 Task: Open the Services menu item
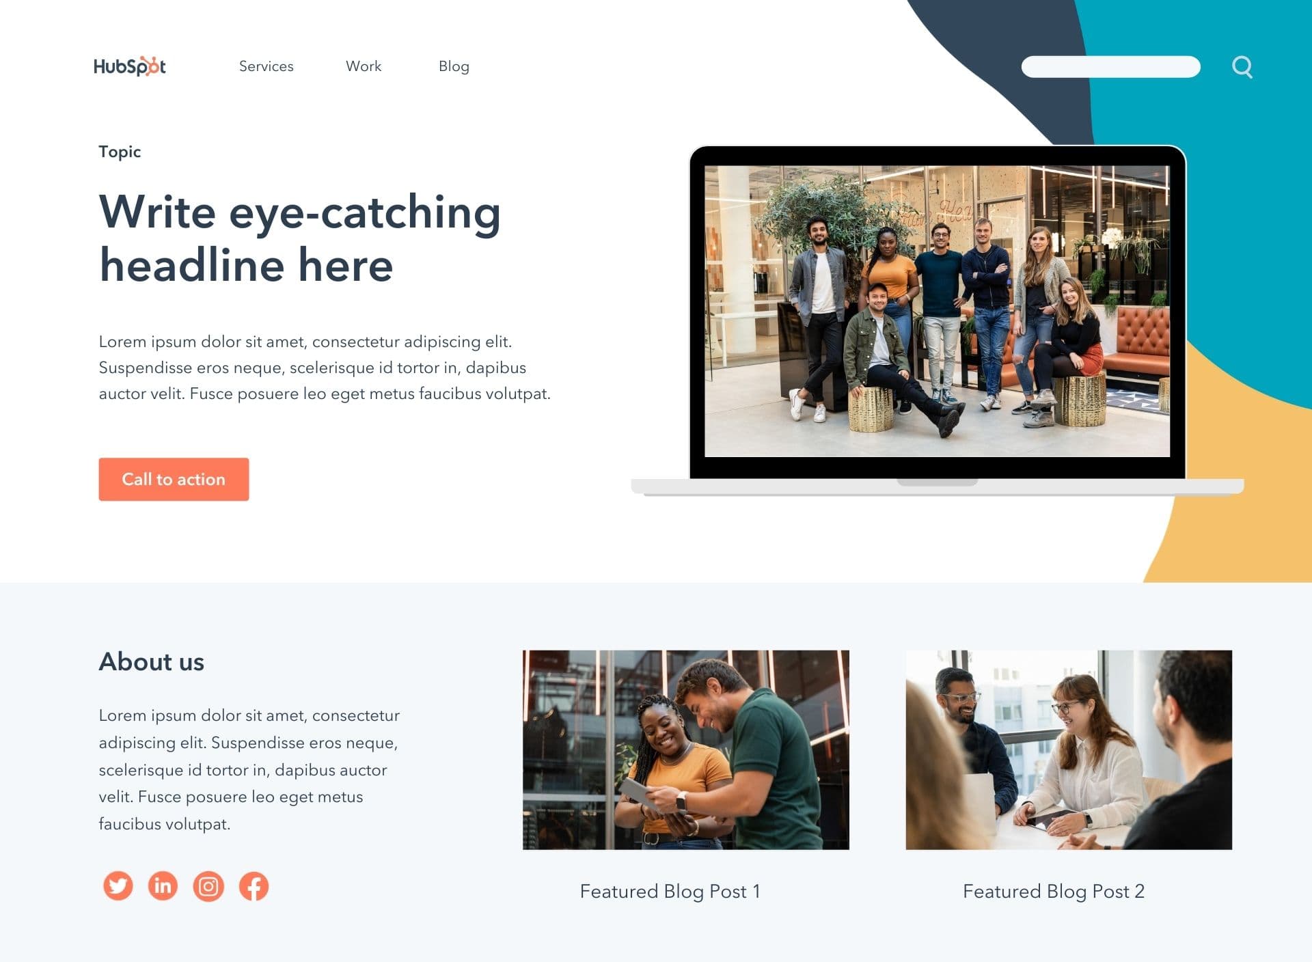pos(266,66)
